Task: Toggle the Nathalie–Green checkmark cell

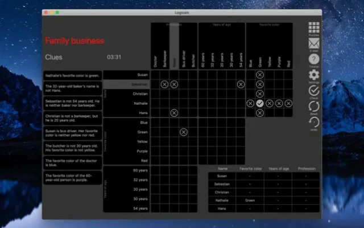Action: 260,103
